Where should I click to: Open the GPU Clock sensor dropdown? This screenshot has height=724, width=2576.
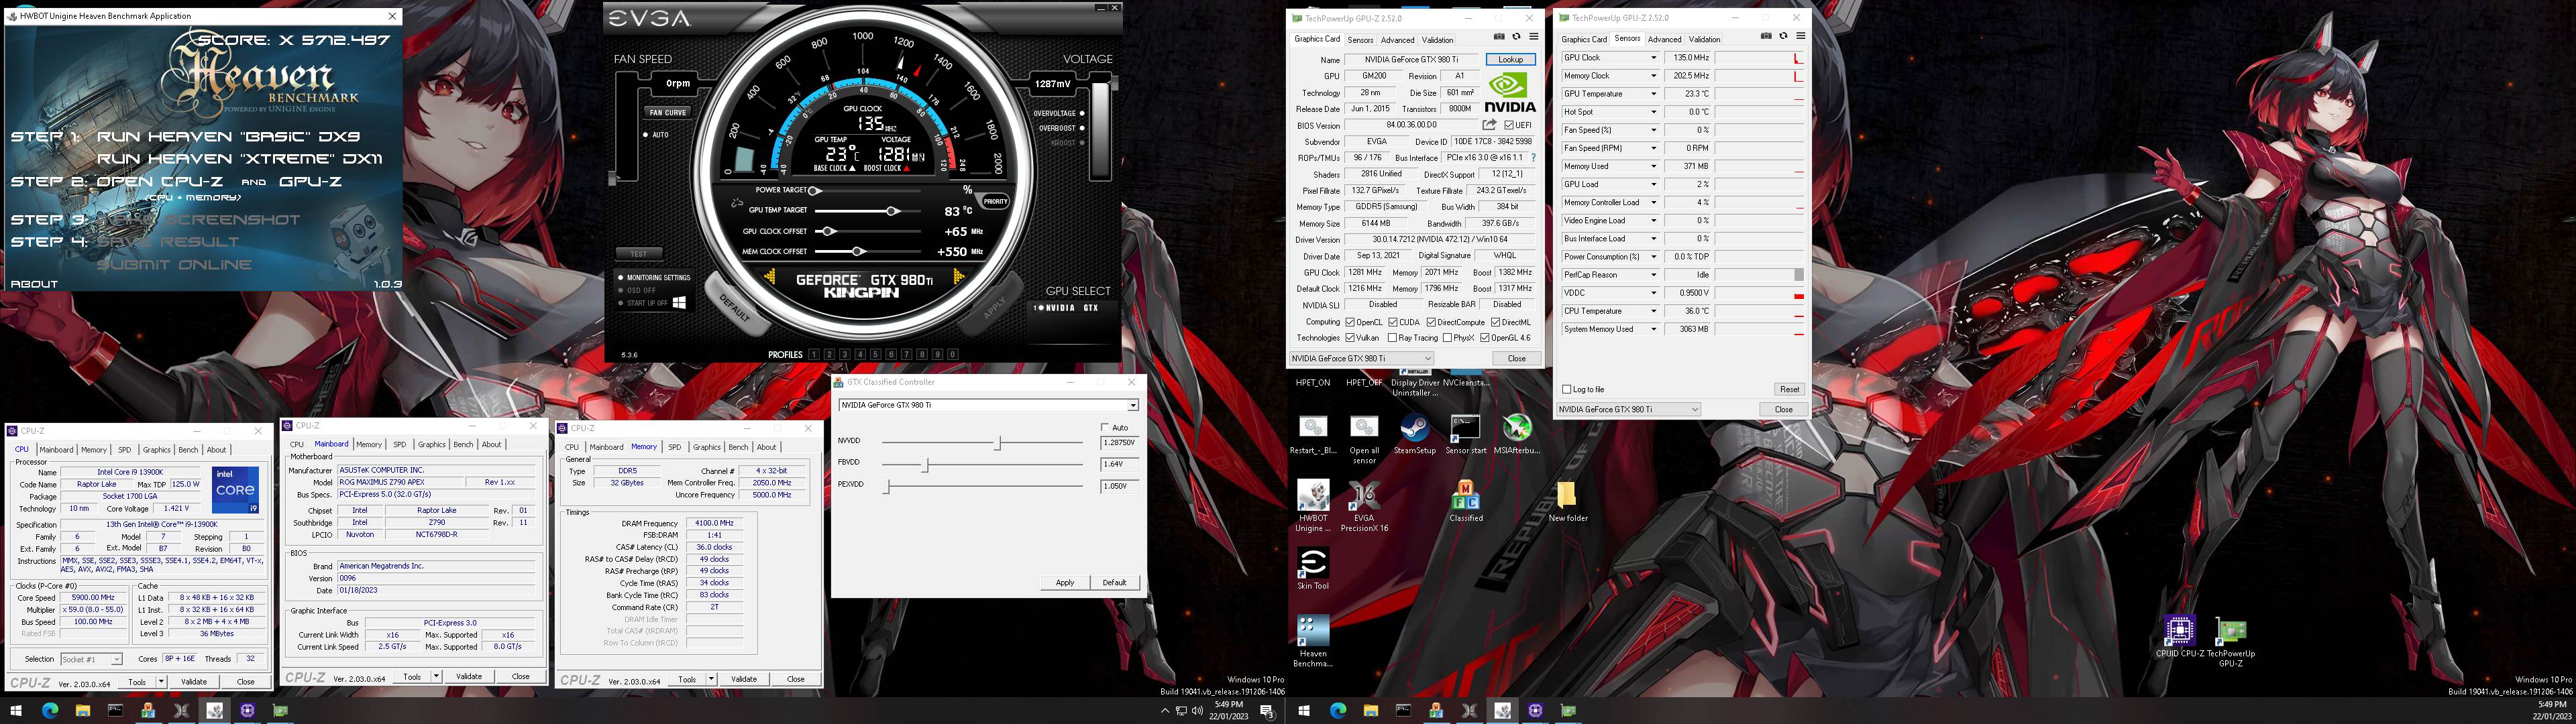coord(1653,58)
